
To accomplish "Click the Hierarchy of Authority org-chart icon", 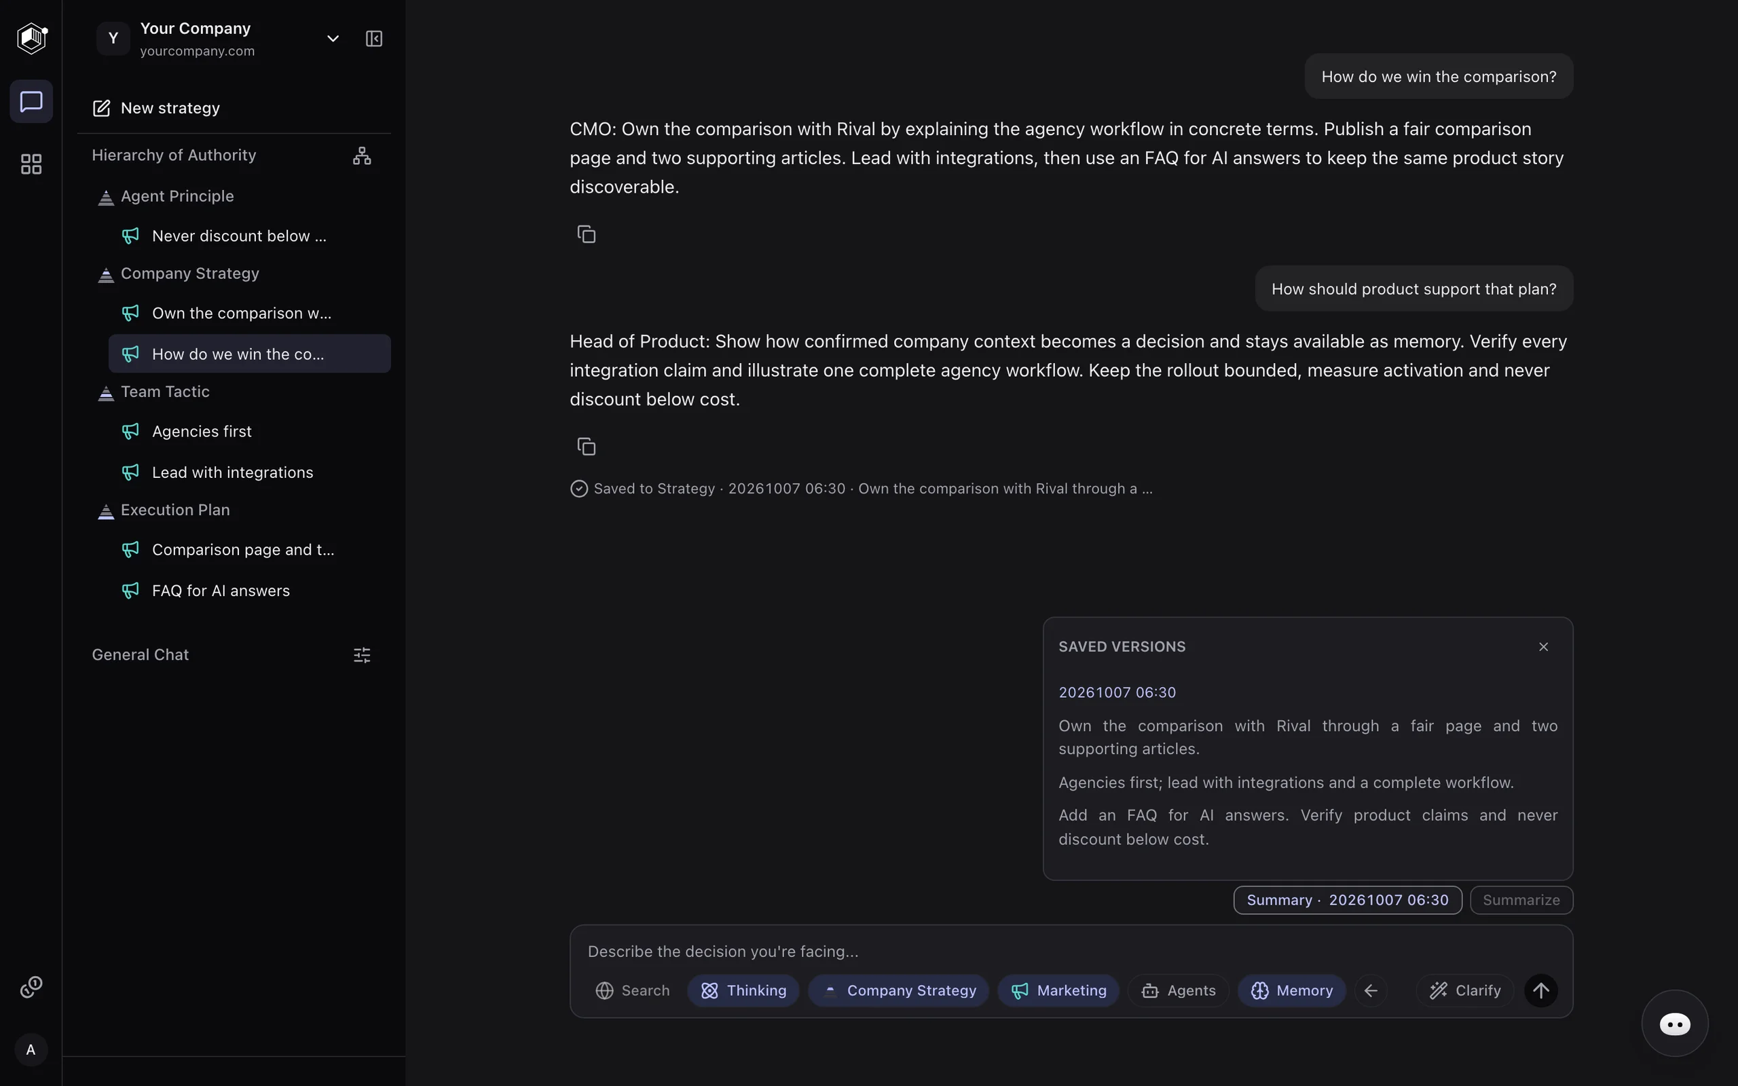I will point(362,156).
